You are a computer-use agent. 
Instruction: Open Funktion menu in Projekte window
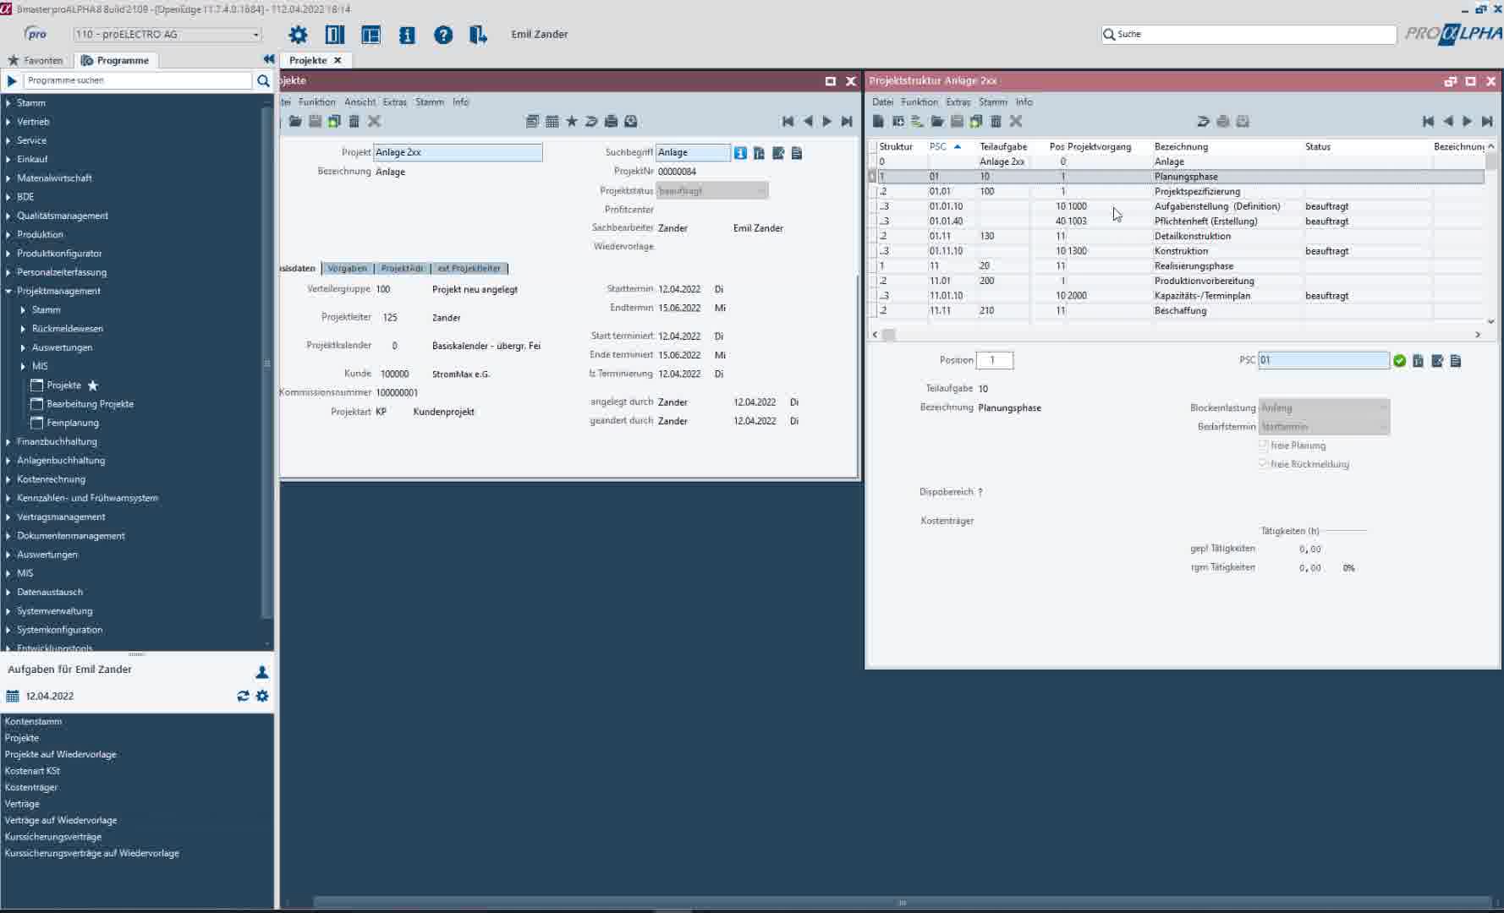pos(317,102)
